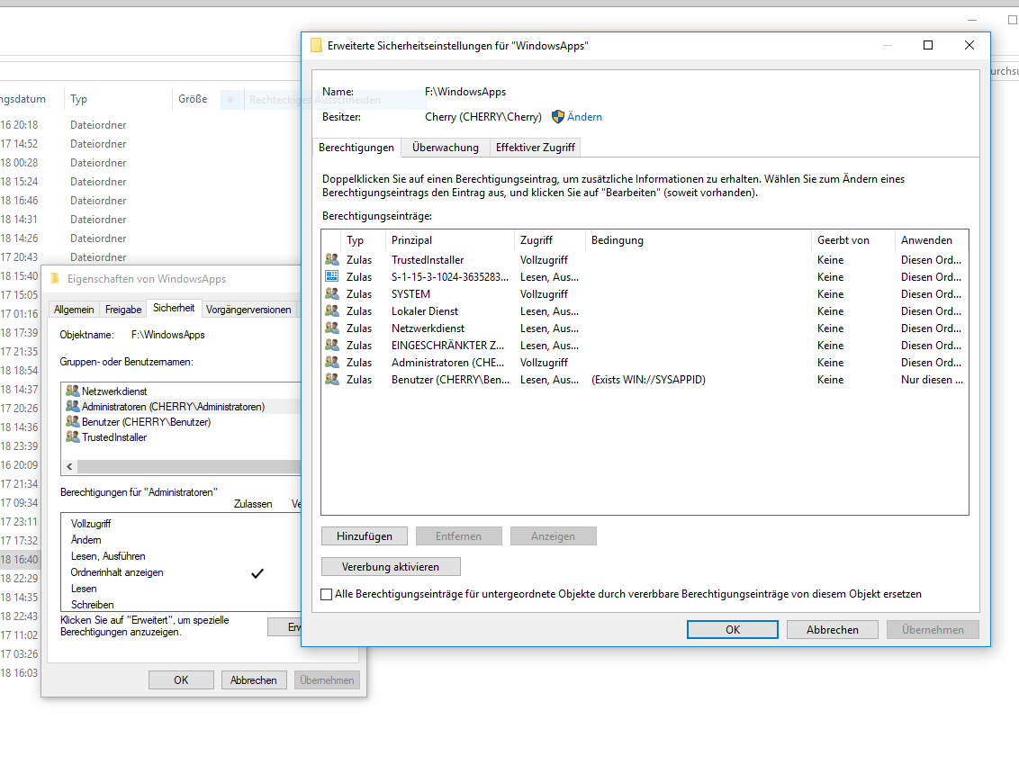
Task: Click the Typ column header in permission entries
Action: [x=364, y=239]
